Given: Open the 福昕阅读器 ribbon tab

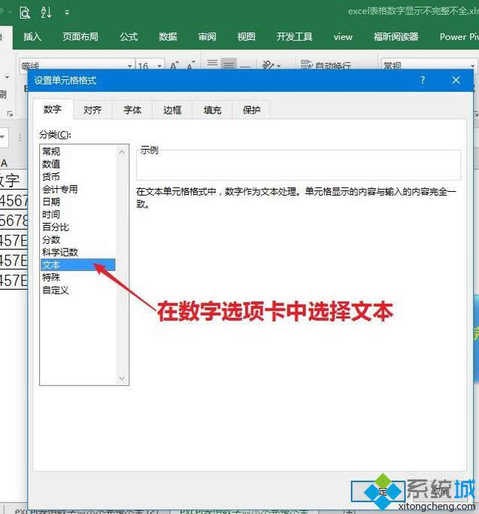Looking at the screenshot, I should (396, 36).
